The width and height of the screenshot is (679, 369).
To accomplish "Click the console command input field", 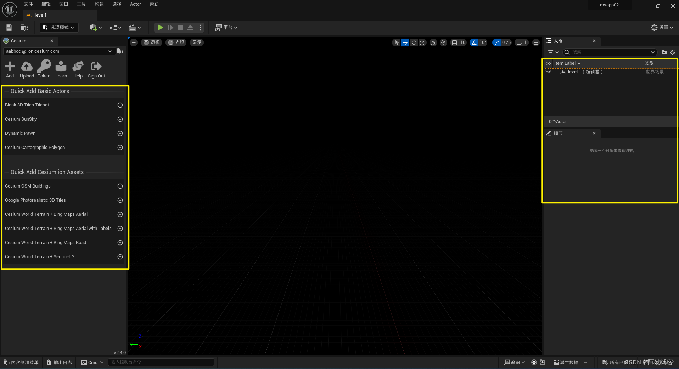I will 161,362.
